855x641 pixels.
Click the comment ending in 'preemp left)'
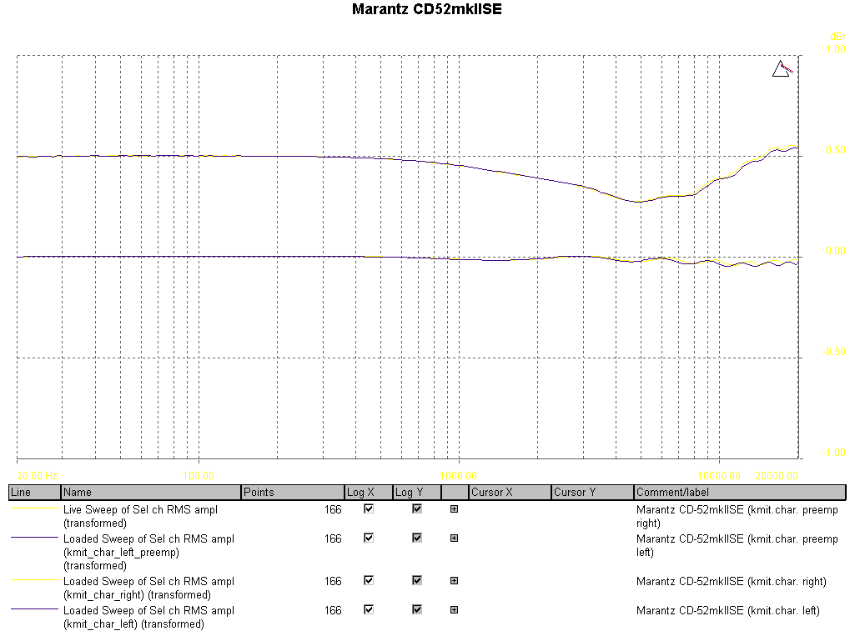pos(737,545)
